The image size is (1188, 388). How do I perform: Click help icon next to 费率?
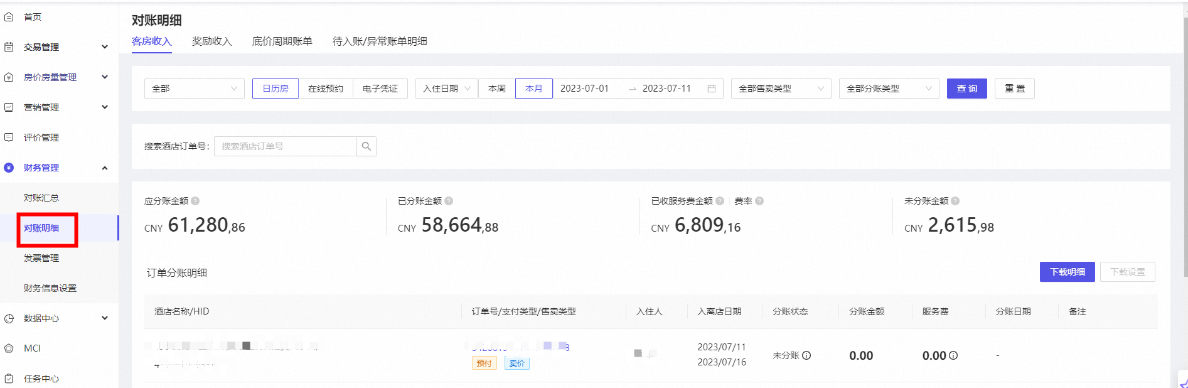click(x=759, y=201)
